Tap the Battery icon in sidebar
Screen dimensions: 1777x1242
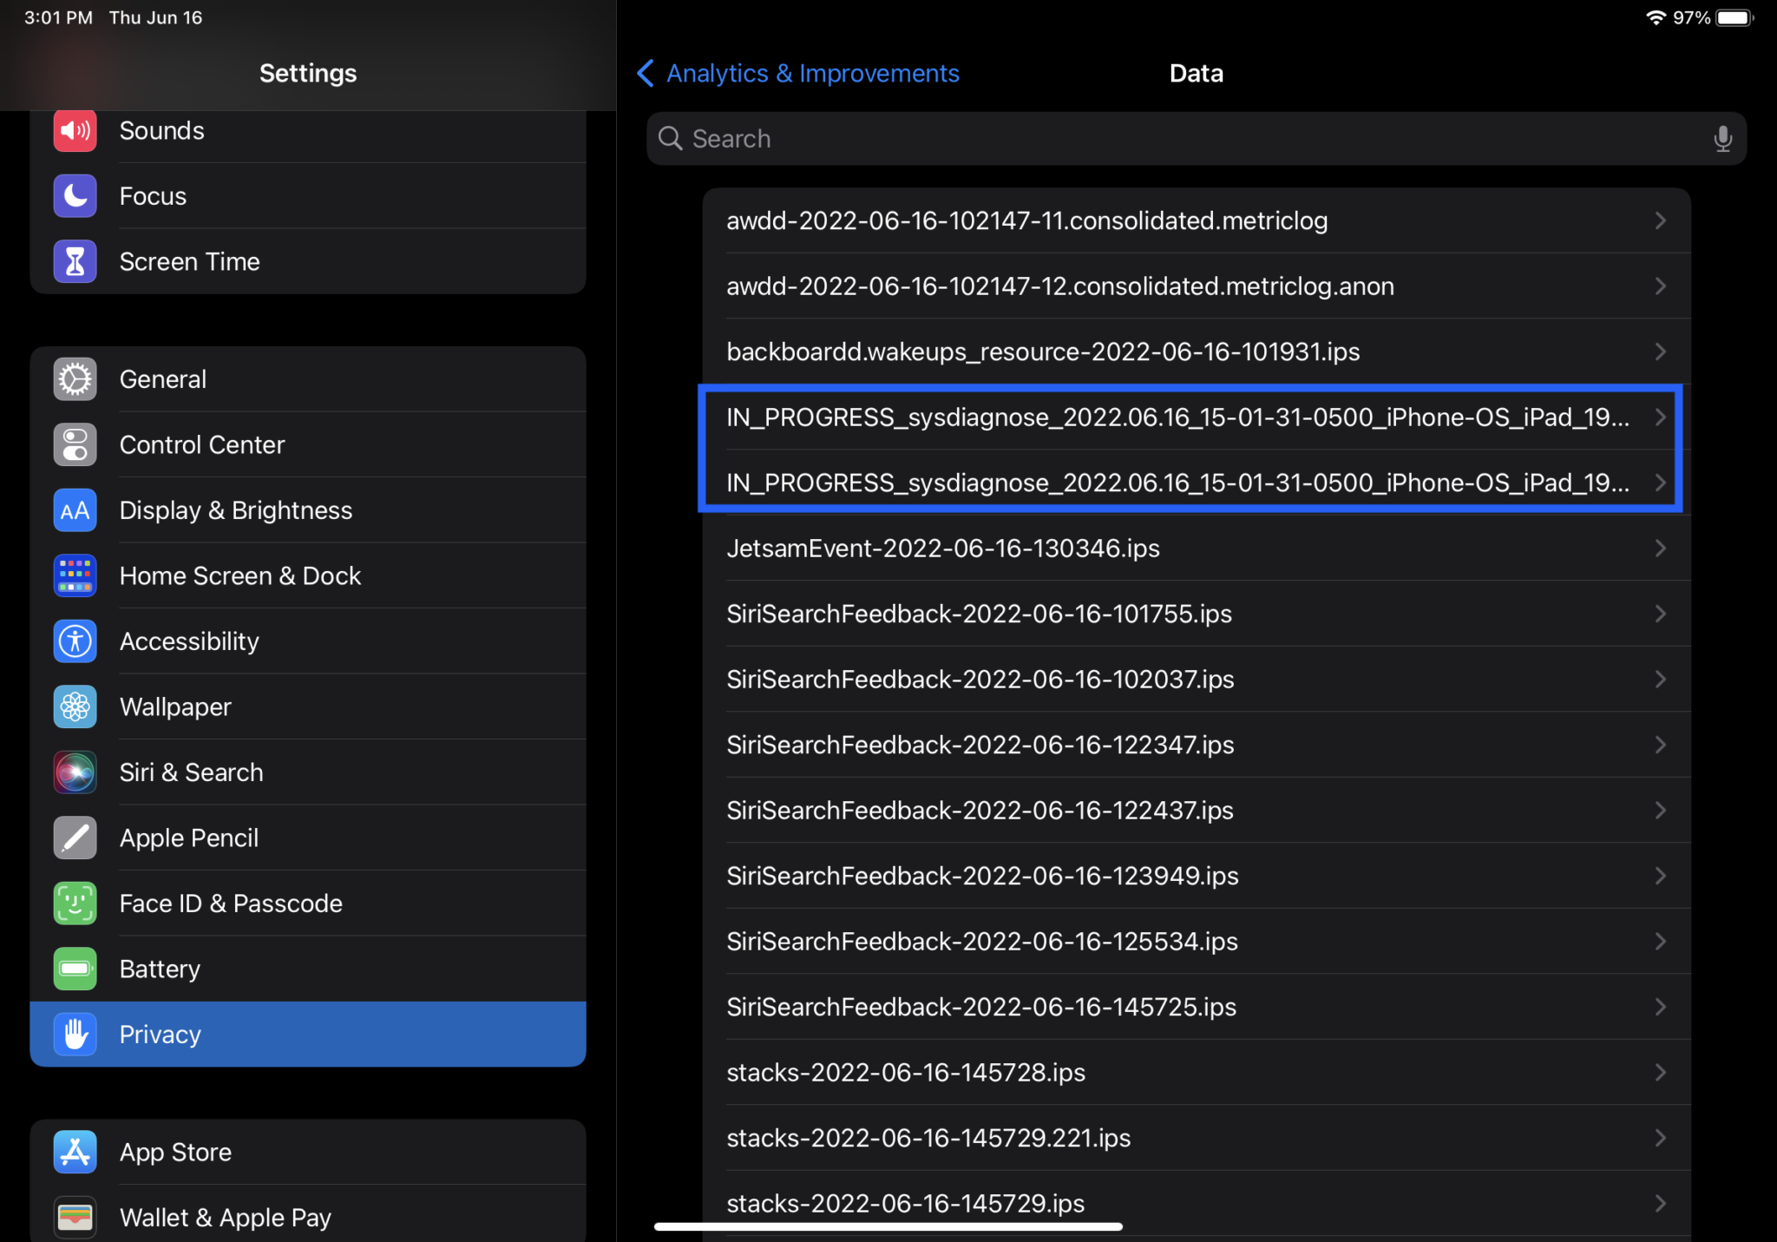pyautogui.click(x=75, y=969)
